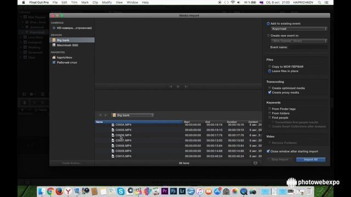351x197 pixels.
Task: Open the Big bank path dropdown
Action: (133, 115)
